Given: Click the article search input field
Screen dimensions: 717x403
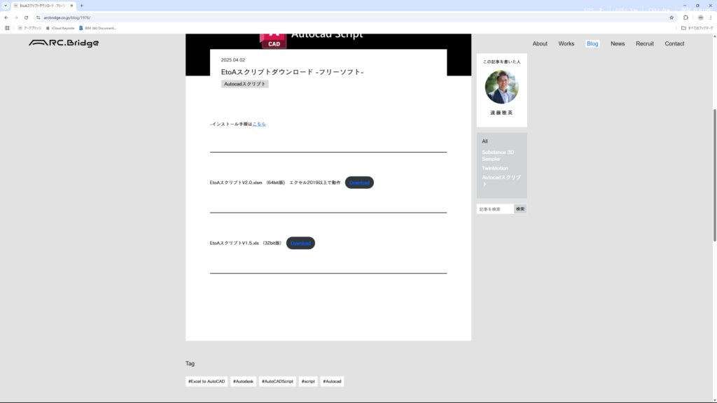Looking at the screenshot, I should [x=495, y=208].
